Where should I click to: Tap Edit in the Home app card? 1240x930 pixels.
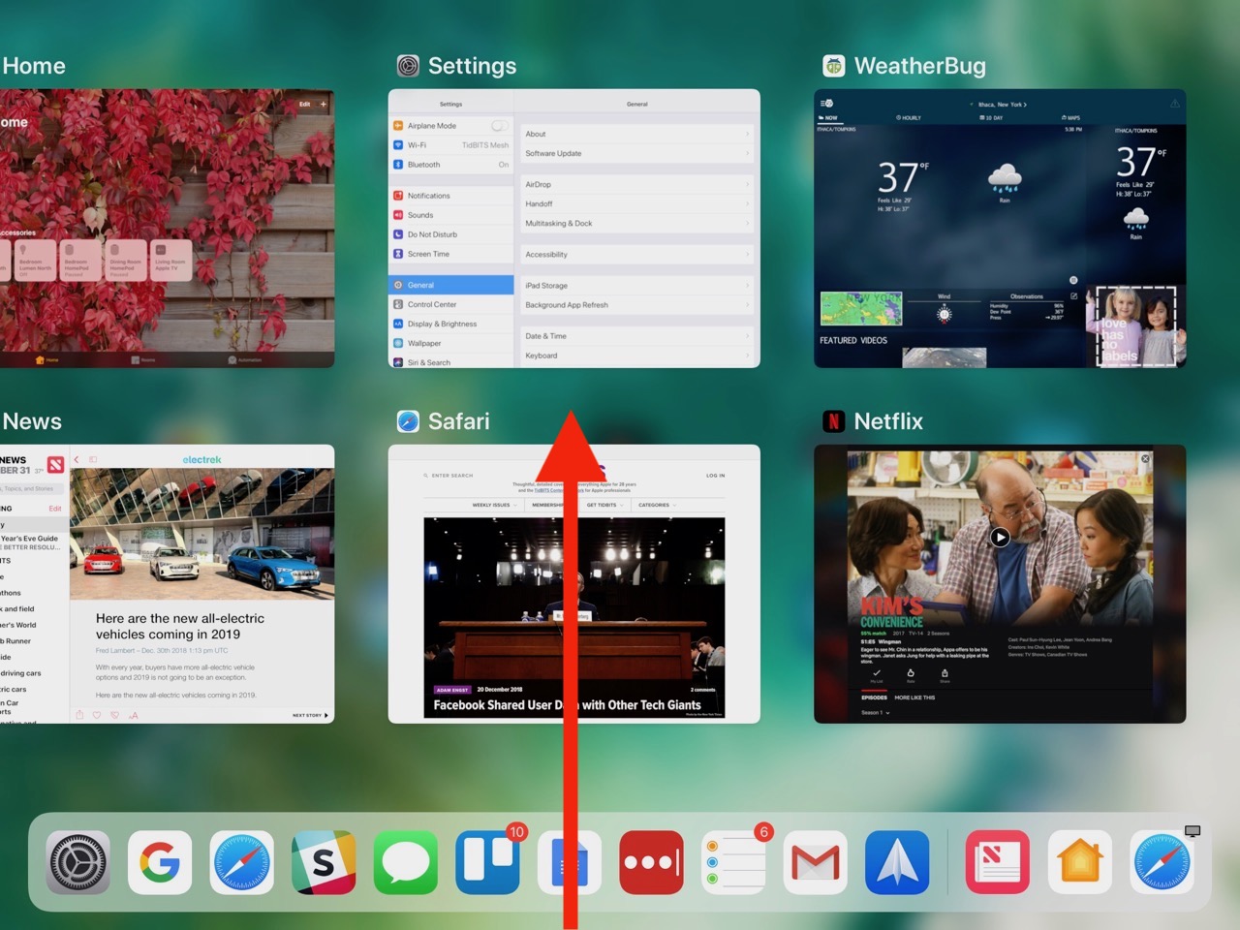(x=304, y=104)
